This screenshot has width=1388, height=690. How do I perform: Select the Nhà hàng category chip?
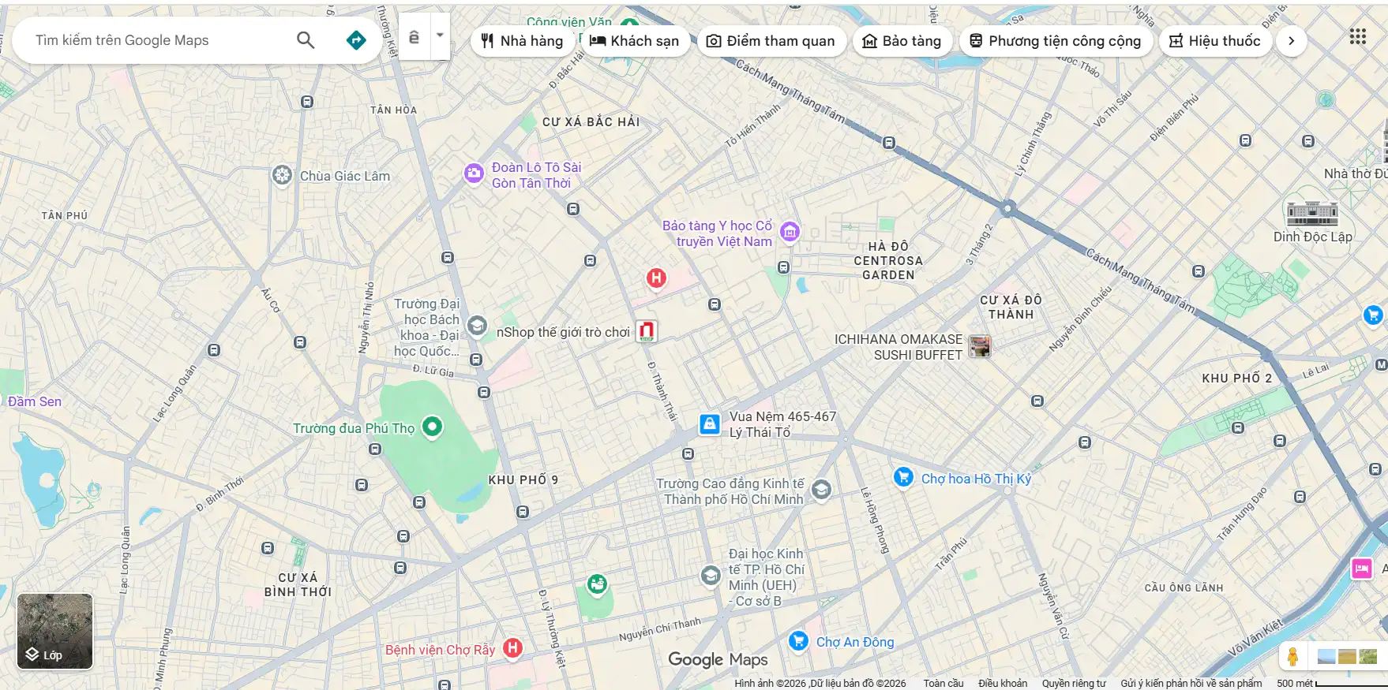[522, 41]
